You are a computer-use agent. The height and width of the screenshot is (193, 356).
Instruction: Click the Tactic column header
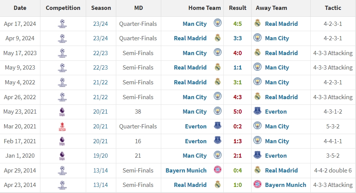(333, 8)
